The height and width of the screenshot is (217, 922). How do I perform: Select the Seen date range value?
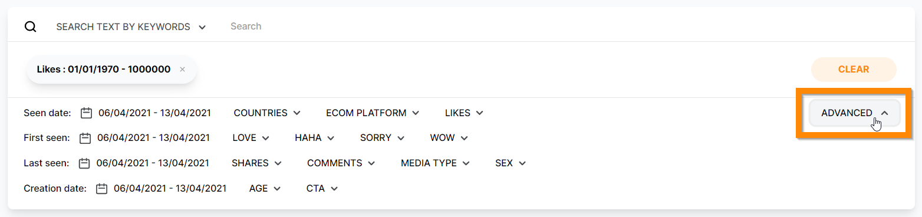tap(154, 113)
